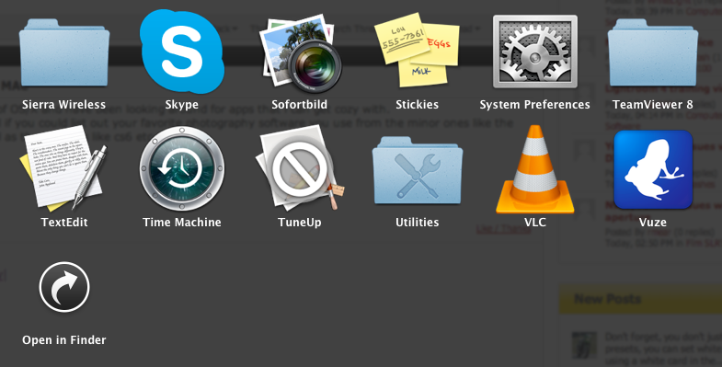Click the Open in Finder label
Viewport: 722px width, 367px height.
[x=64, y=339]
